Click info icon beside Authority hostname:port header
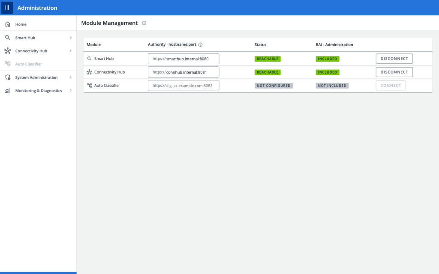439x274 pixels. [201, 45]
